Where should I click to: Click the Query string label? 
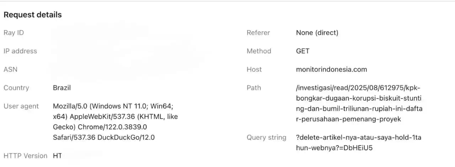266,138
